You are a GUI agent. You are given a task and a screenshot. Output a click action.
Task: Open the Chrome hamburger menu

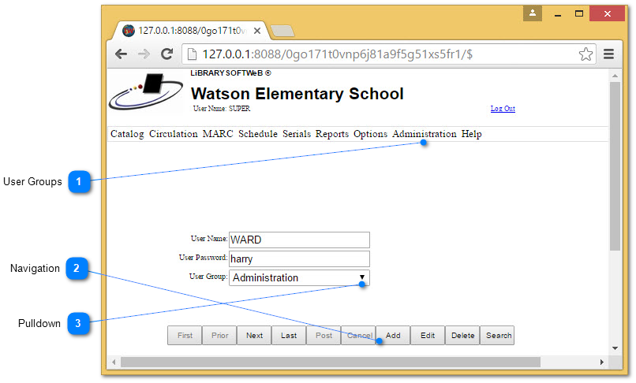pos(608,54)
